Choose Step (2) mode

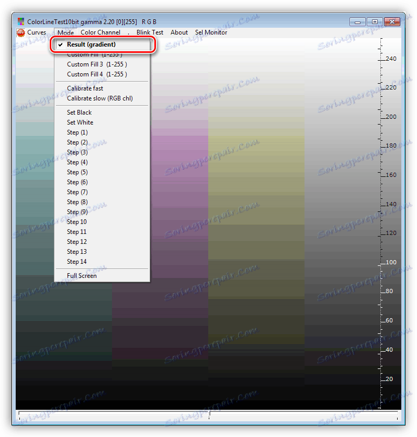point(103,142)
